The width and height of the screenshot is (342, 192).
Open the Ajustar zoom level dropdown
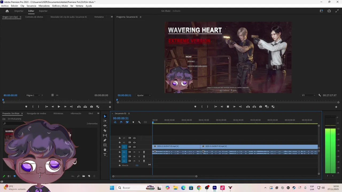coord(144,95)
